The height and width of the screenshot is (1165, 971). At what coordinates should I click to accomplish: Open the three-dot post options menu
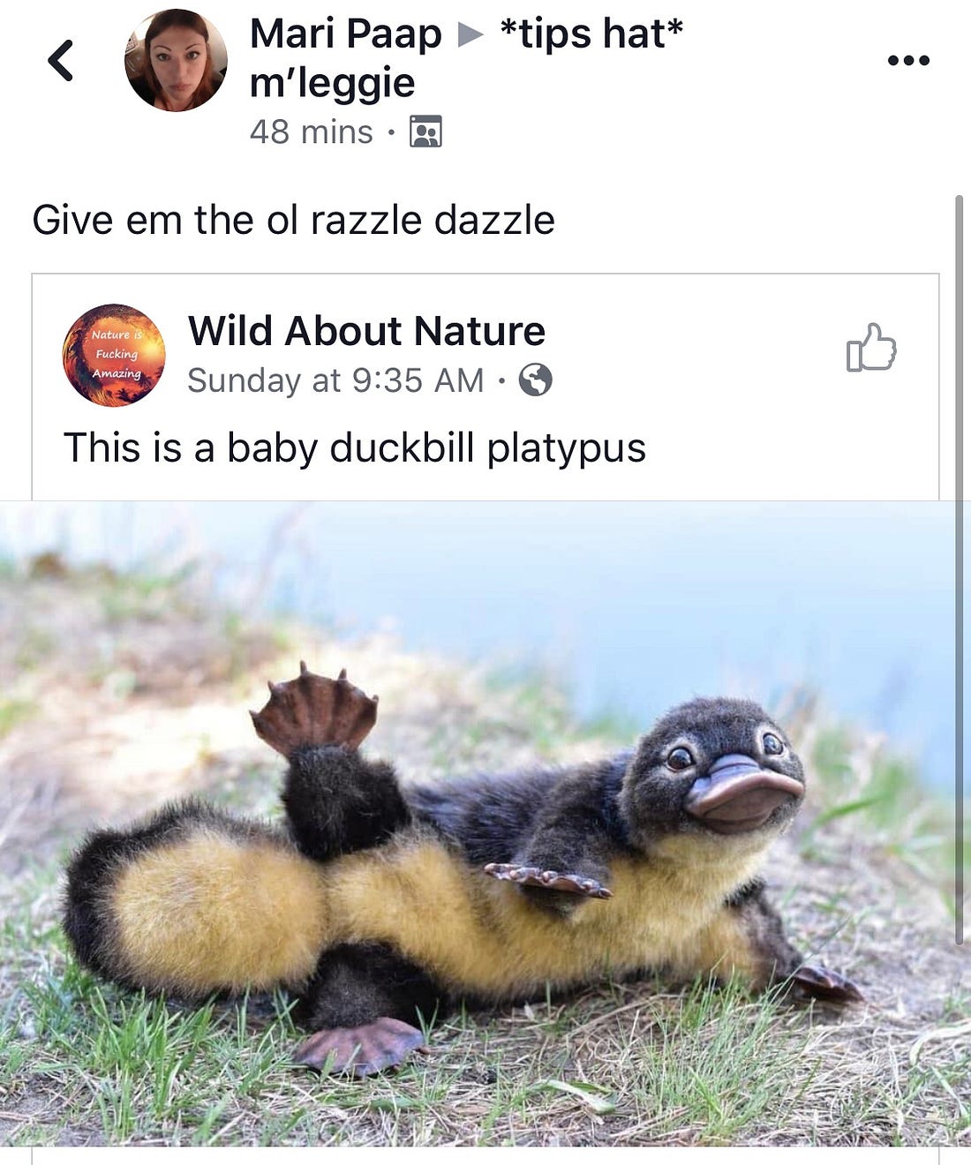(x=908, y=60)
